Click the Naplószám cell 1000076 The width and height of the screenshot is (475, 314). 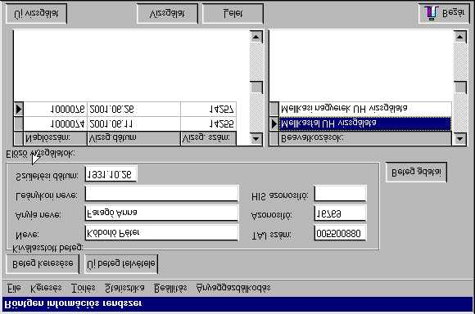[x=55, y=110]
